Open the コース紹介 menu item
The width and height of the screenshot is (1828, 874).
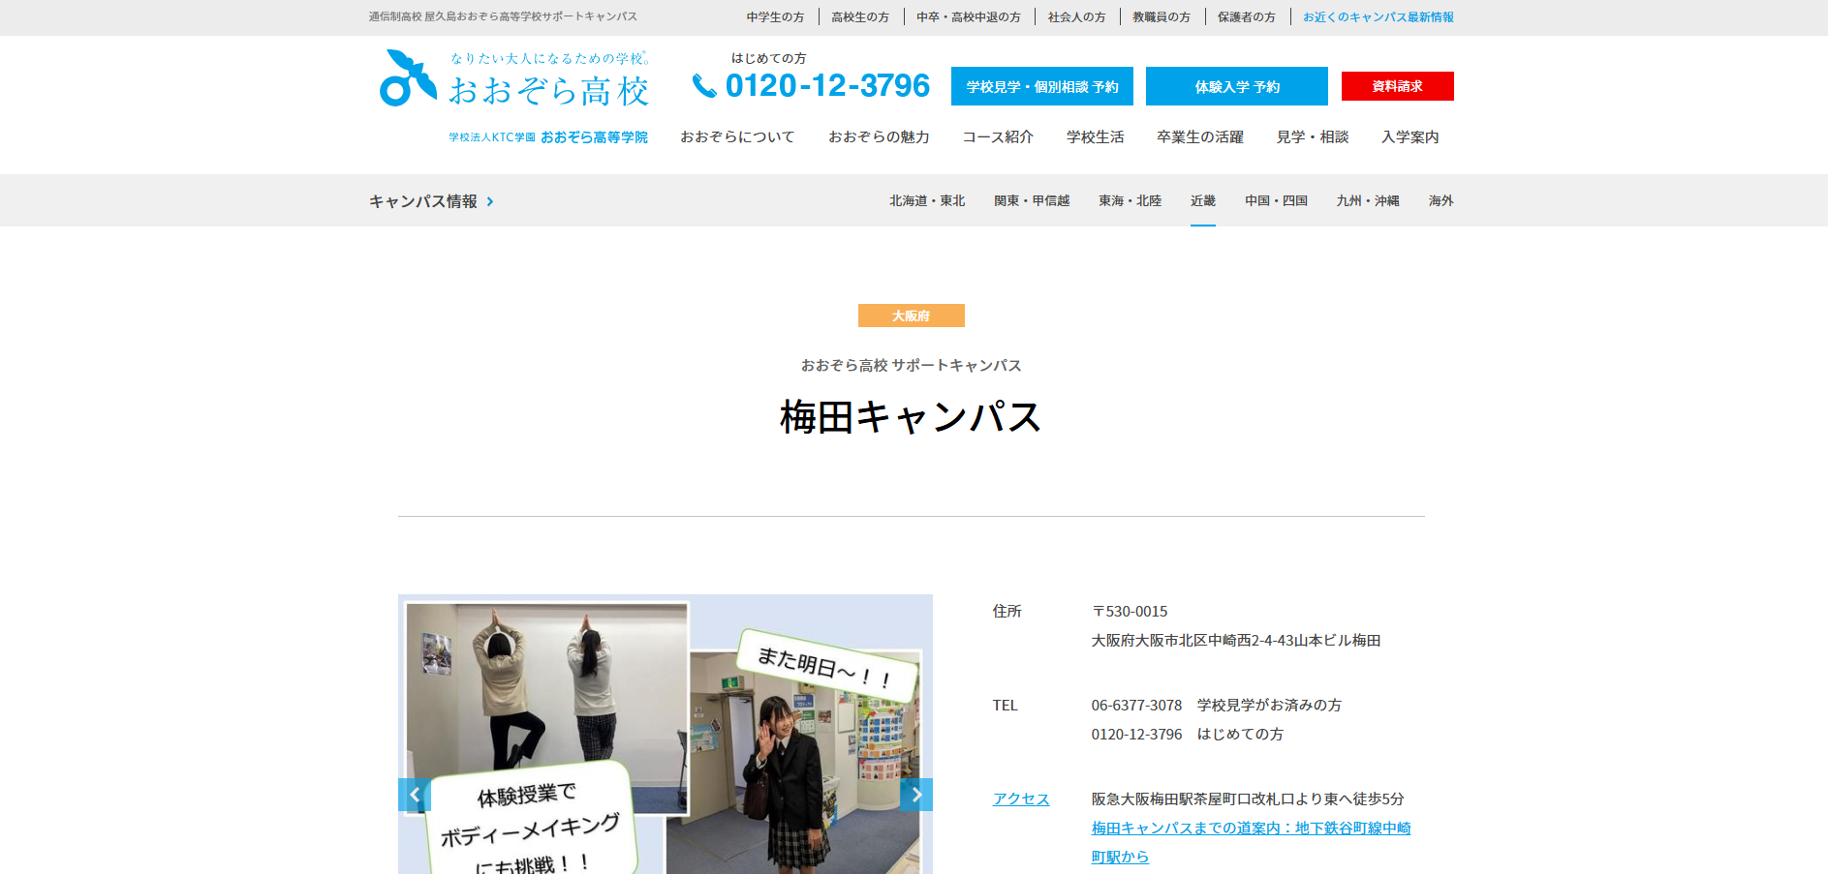[x=997, y=137]
